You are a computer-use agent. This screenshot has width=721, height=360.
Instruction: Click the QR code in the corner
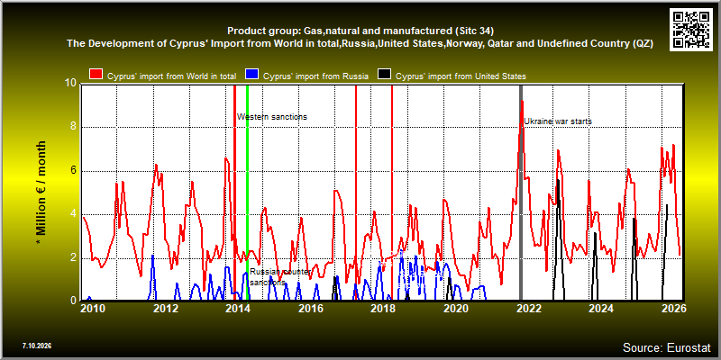point(691,29)
